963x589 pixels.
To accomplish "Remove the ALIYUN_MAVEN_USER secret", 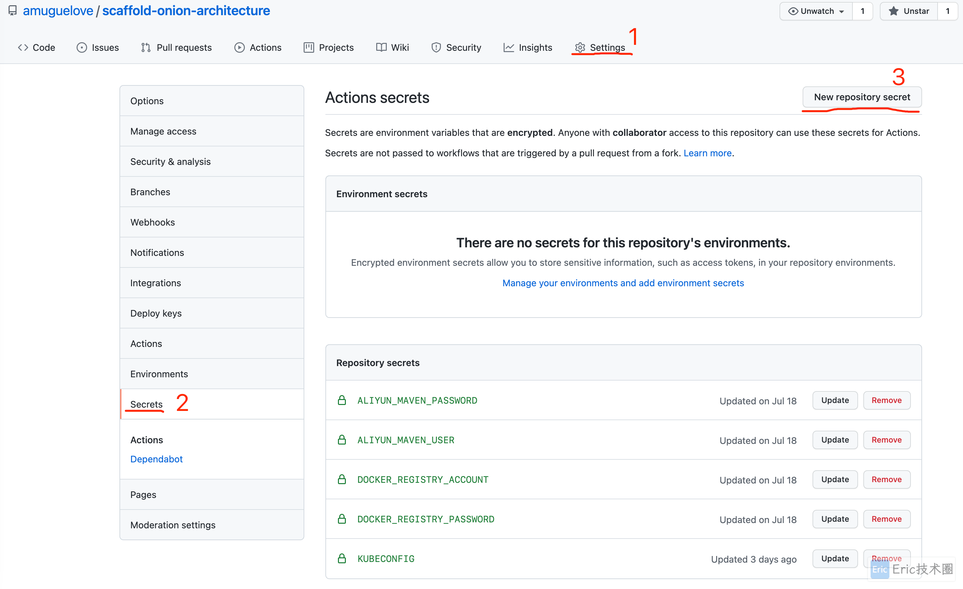I will [886, 440].
